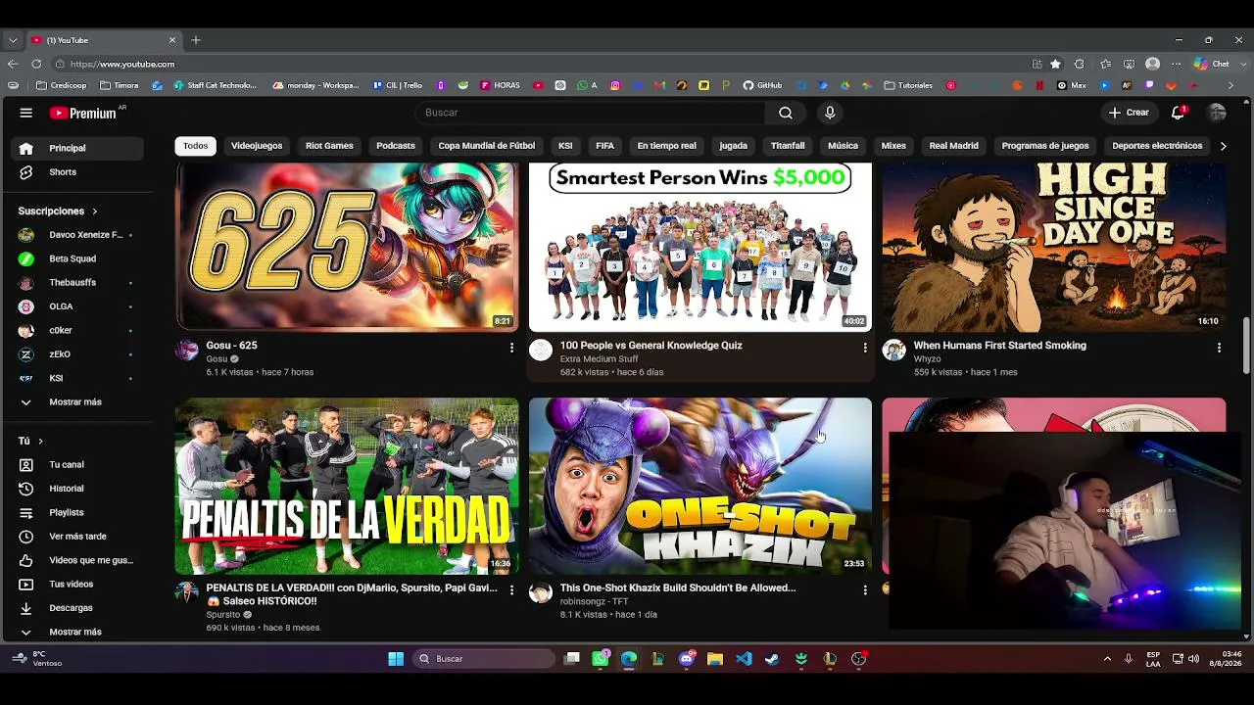Bookmark this page with star icon

(x=1055, y=64)
